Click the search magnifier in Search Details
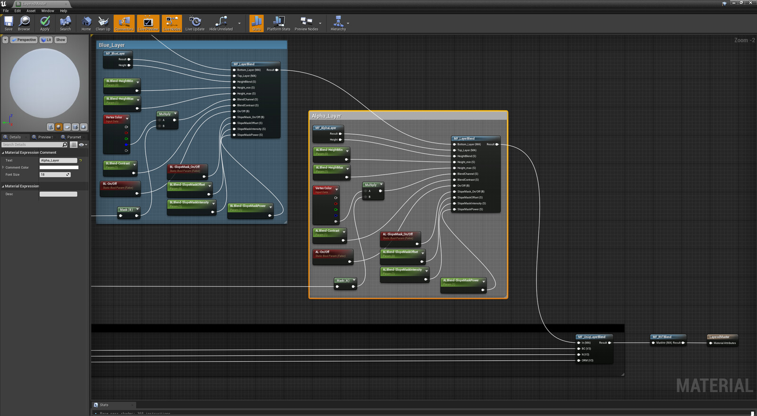Image resolution: width=757 pixels, height=416 pixels. (65, 144)
